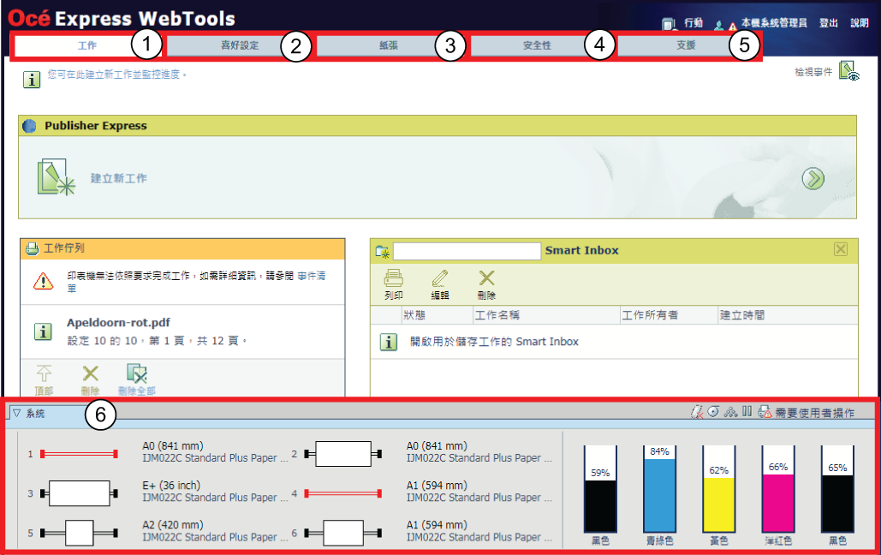Click the Publisher Express globe icon

click(x=29, y=126)
